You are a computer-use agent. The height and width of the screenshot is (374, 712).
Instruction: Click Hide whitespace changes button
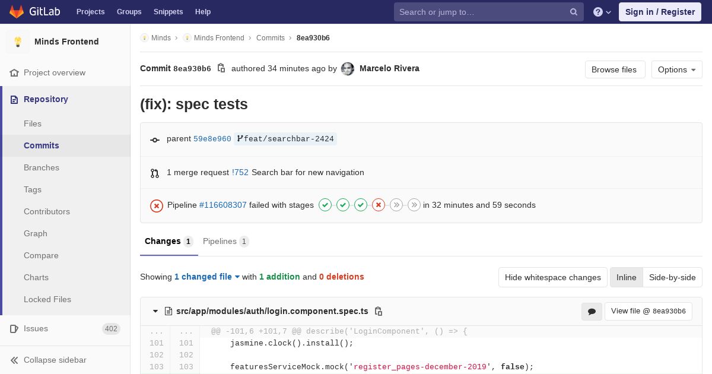(x=553, y=277)
